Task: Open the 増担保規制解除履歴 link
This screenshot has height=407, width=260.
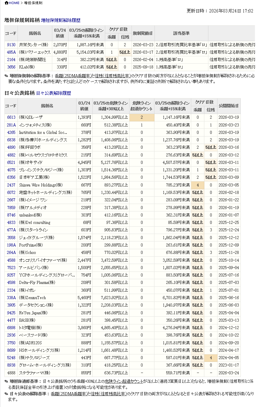Action: tap(61, 20)
